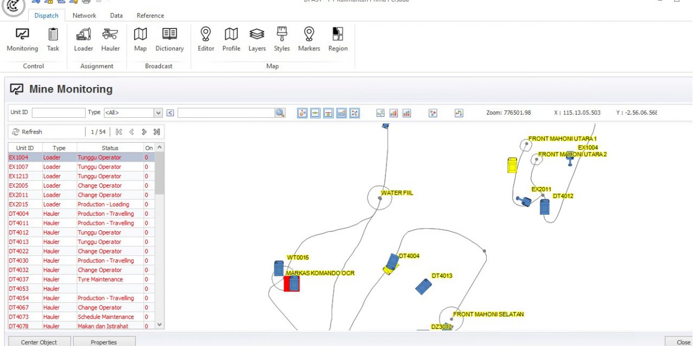The height and width of the screenshot is (346, 693).
Task: Click the Refresh button
Action: [x=27, y=132]
